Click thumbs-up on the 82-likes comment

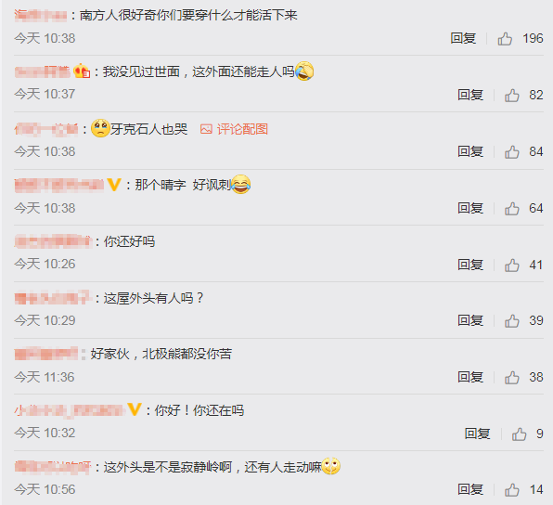click(x=512, y=95)
